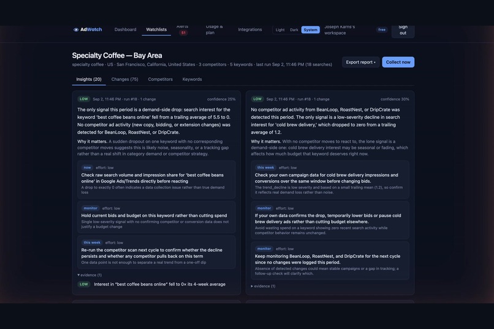
Task: Click the Joseph Karns's workspace label
Action: (x=340, y=30)
